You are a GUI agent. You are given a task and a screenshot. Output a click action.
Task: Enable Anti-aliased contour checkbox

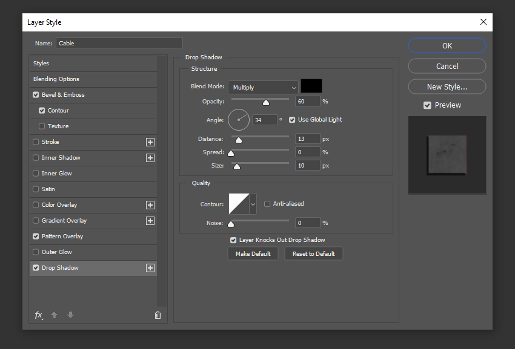[267, 204]
